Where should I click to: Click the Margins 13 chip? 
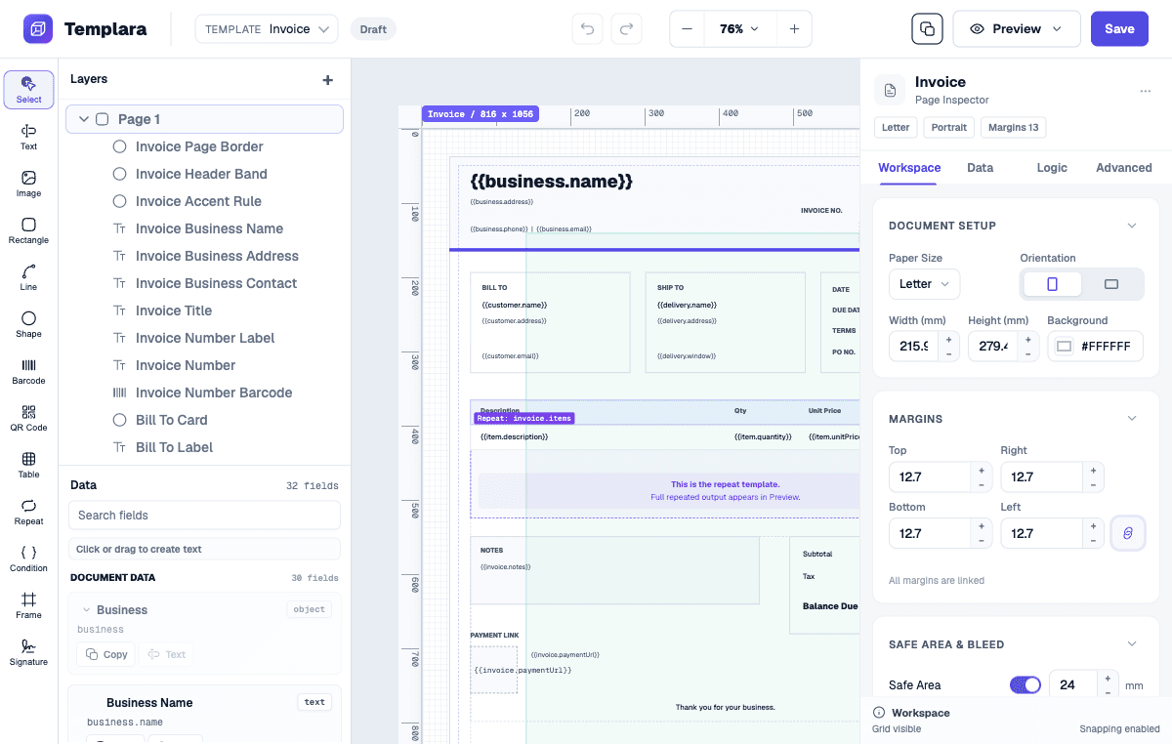(1013, 127)
